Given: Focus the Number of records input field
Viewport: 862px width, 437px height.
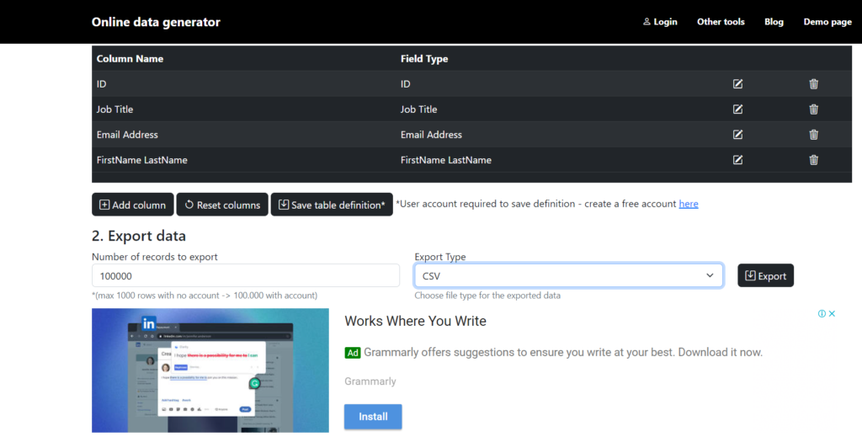Looking at the screenshot, I should (x=245, y=275).
